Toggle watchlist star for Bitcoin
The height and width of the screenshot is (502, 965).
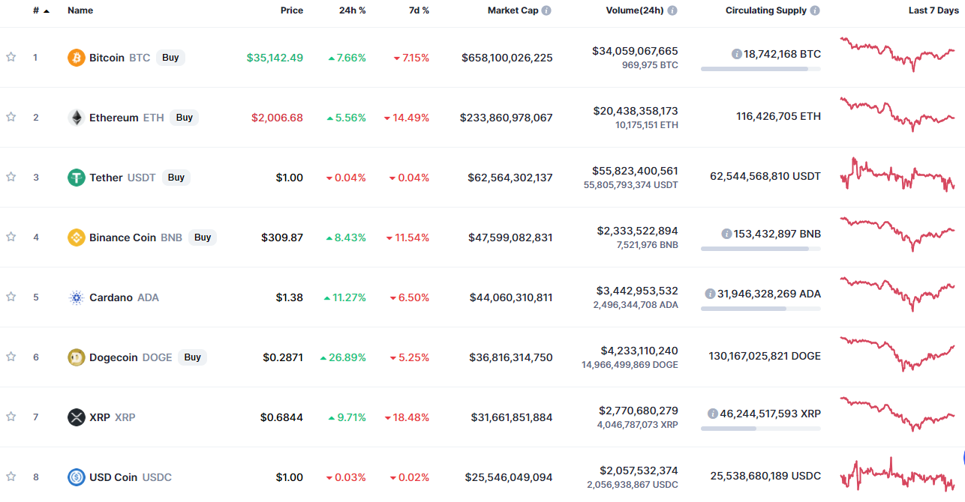(x=11, y=57)
